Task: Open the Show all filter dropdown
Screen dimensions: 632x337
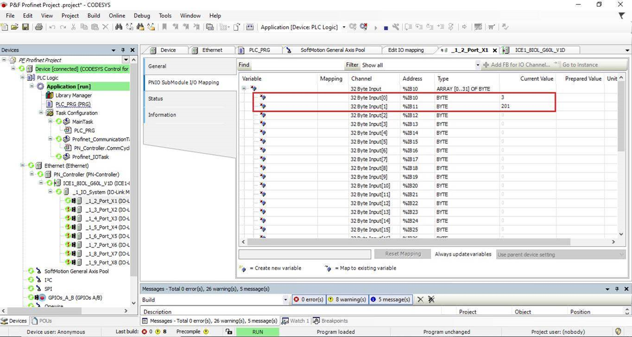Action: click(478, 64)
